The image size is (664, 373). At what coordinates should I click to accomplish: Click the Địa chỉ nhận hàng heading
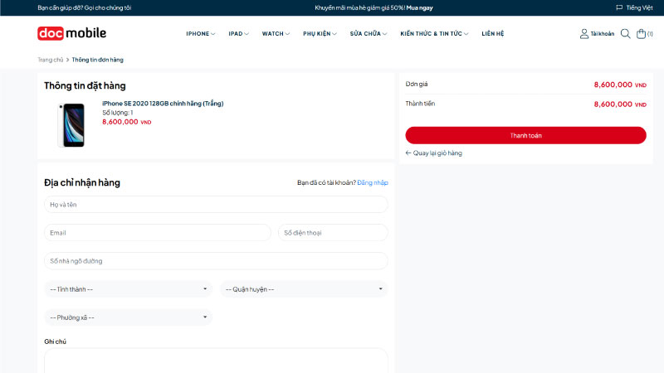click(x=82, y=182)
